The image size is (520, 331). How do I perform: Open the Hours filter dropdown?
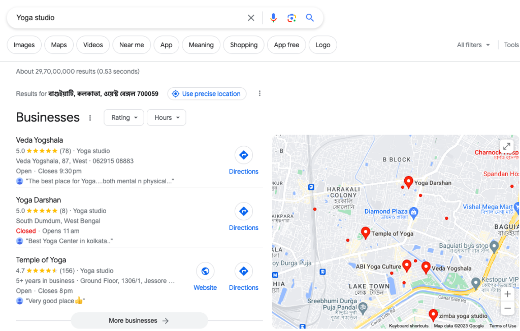[x=166, y=117]
